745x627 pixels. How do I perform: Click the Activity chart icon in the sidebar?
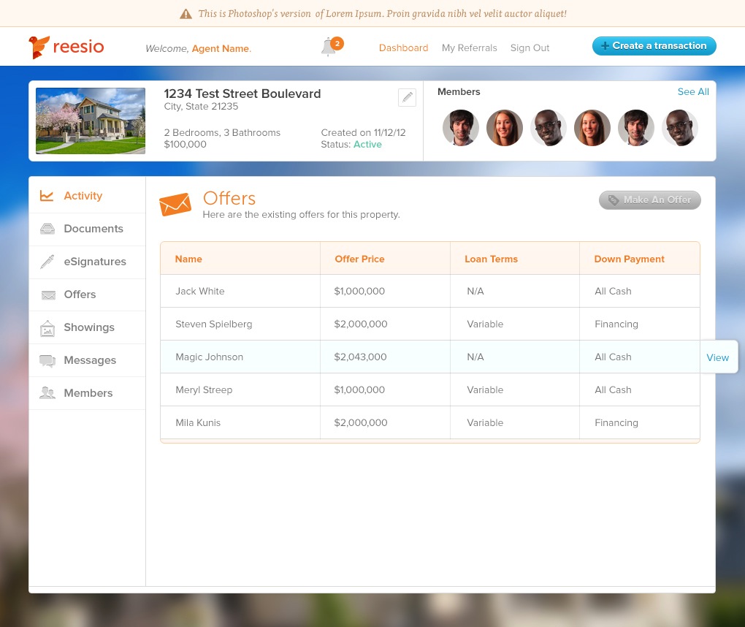(x=47, y=196)
